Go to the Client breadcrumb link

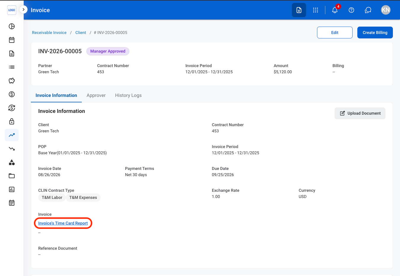(x=81, y=33)
